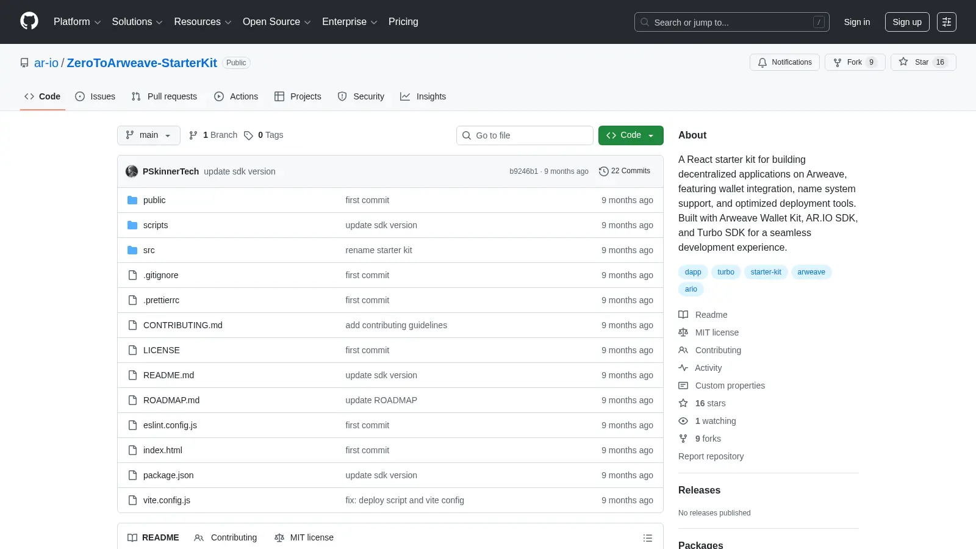Open the Insights tab

point(423,96)
